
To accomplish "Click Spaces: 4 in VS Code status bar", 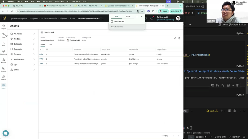I will coord(201,137).
